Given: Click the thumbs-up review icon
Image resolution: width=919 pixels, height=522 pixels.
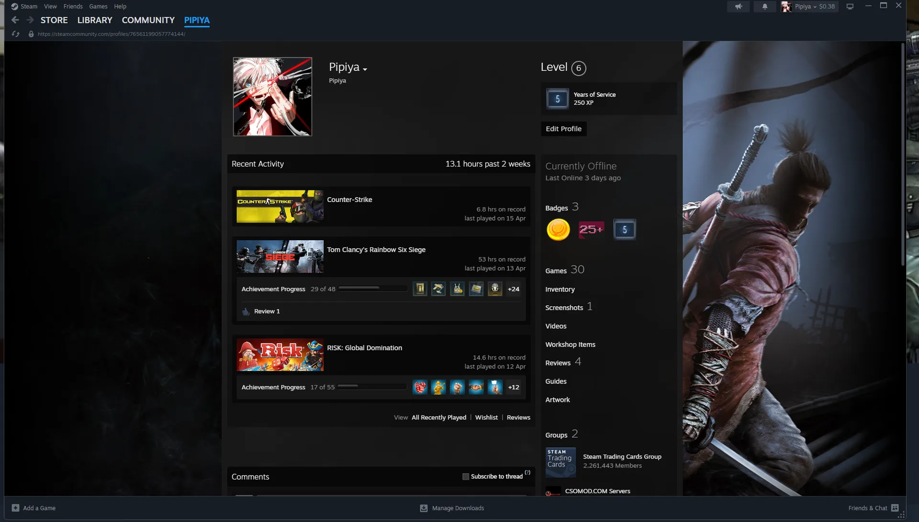Looking at the screenshot, I should (246, 311).
